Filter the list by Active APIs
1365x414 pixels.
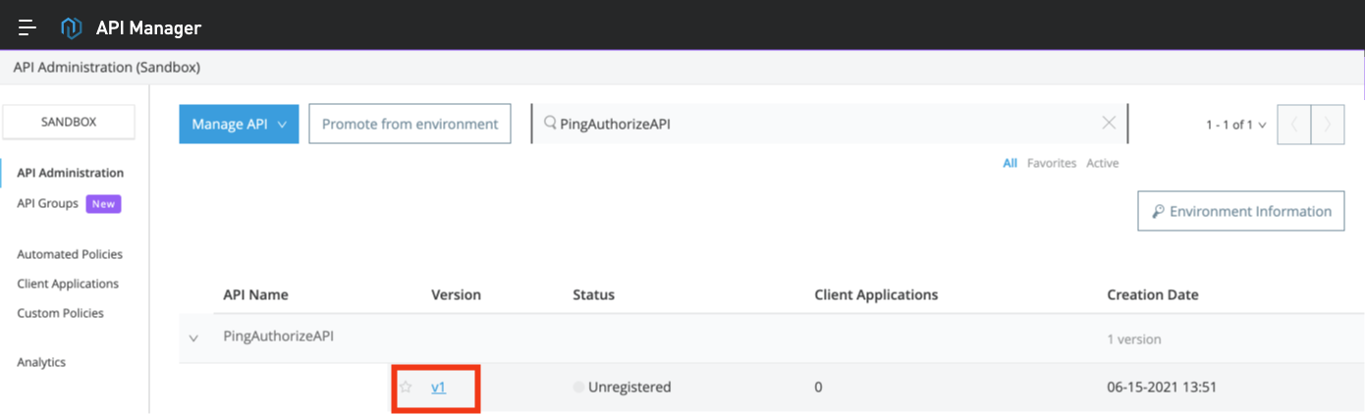[x=1102, y=164]
